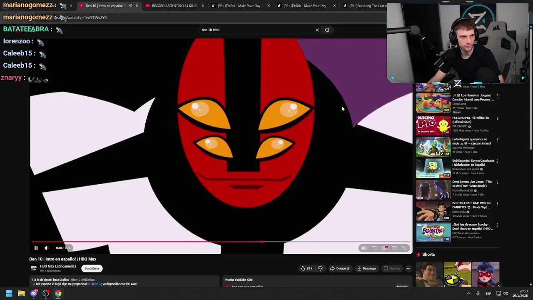Open the more actions menu below the video

(x=408, y=268)
